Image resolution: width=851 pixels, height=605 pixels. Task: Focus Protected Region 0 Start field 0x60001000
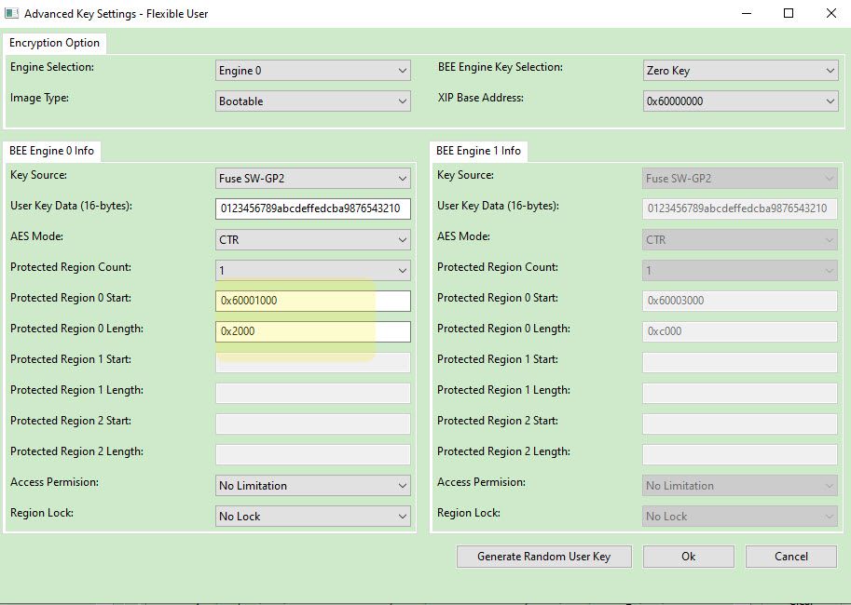[312, 301]
